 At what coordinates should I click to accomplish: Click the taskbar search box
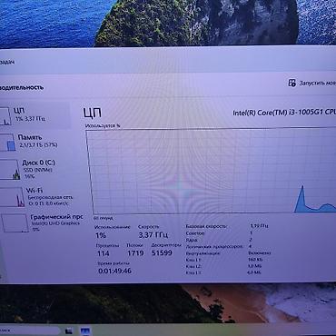30,331
